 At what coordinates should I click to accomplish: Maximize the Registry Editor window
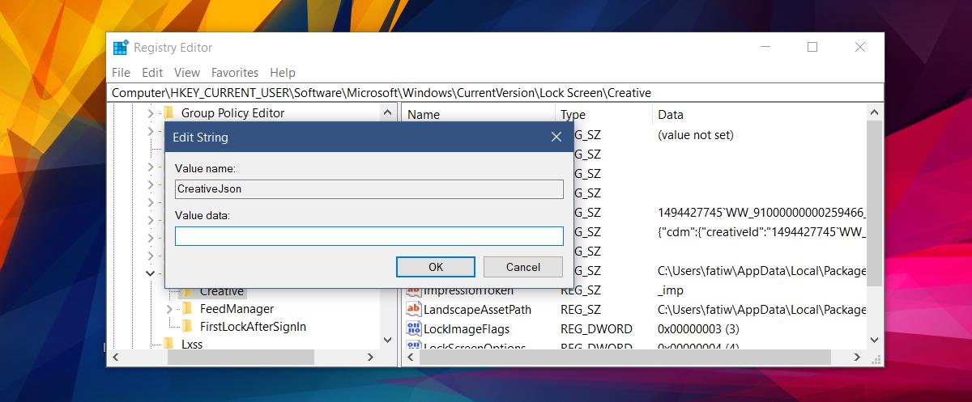[x=812, y=47]
